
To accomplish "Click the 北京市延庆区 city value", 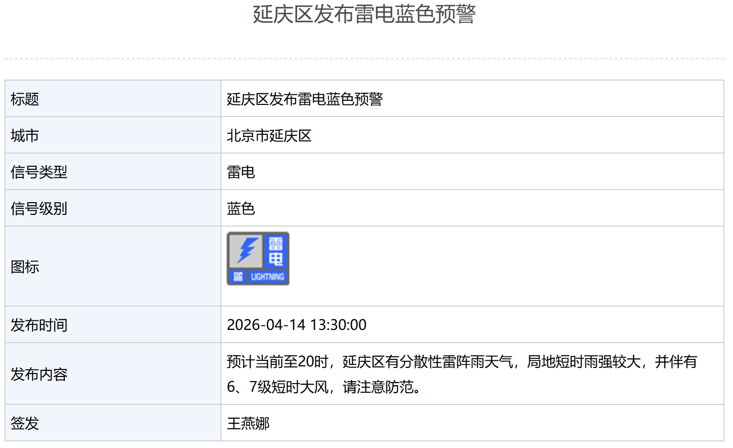I will pyautogui.click(x=269, y=135).
